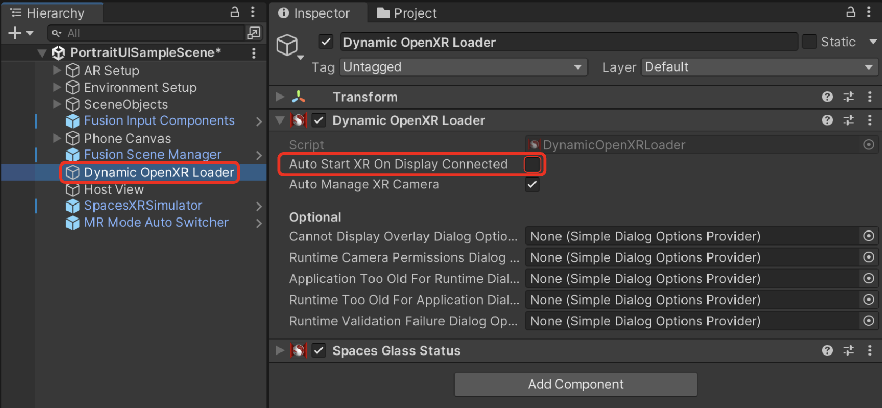Screen dimensions: 882x408
Task: Open Transform component kebab menu
Action: point(870,97)
